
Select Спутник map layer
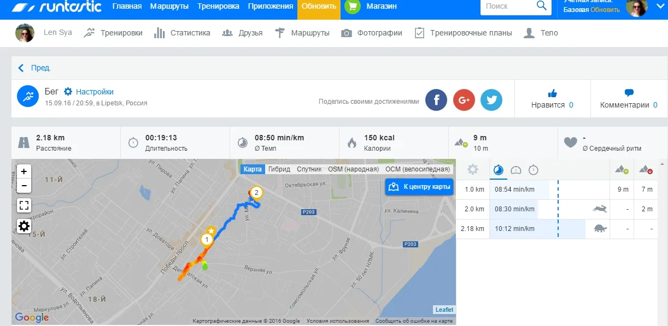click(309, 169)
